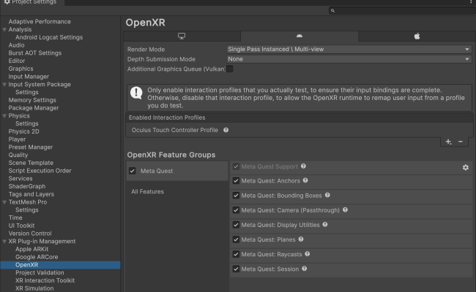476x292 pixels.
Task: Open Meta Quest Support settings gear
Action: [465, 167]
